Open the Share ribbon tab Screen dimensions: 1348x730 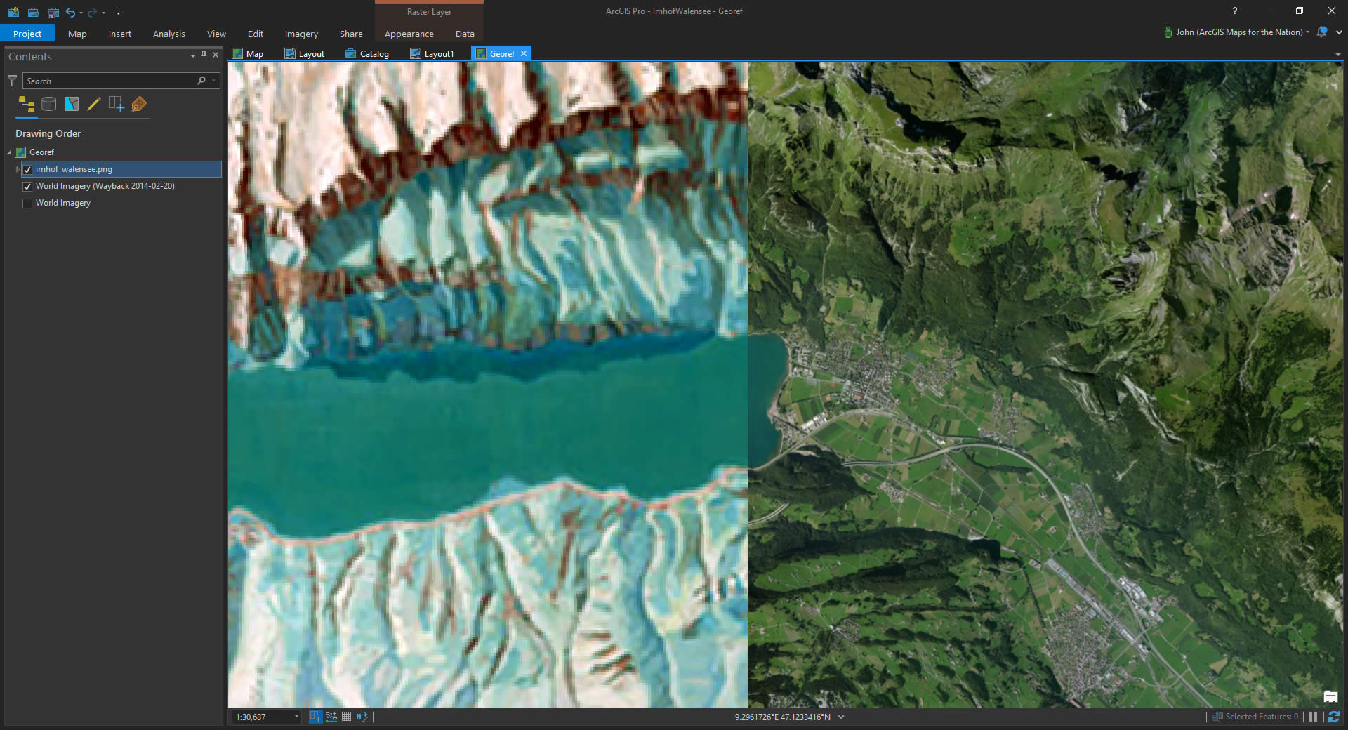pos(351,34)
